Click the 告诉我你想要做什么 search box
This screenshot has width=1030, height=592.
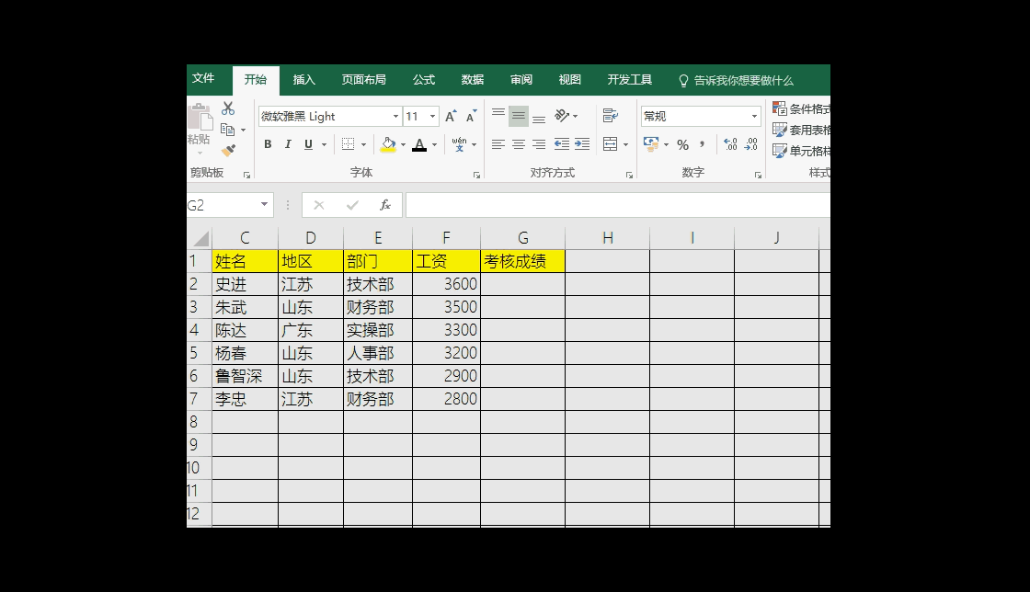click(x=737, y=81)
